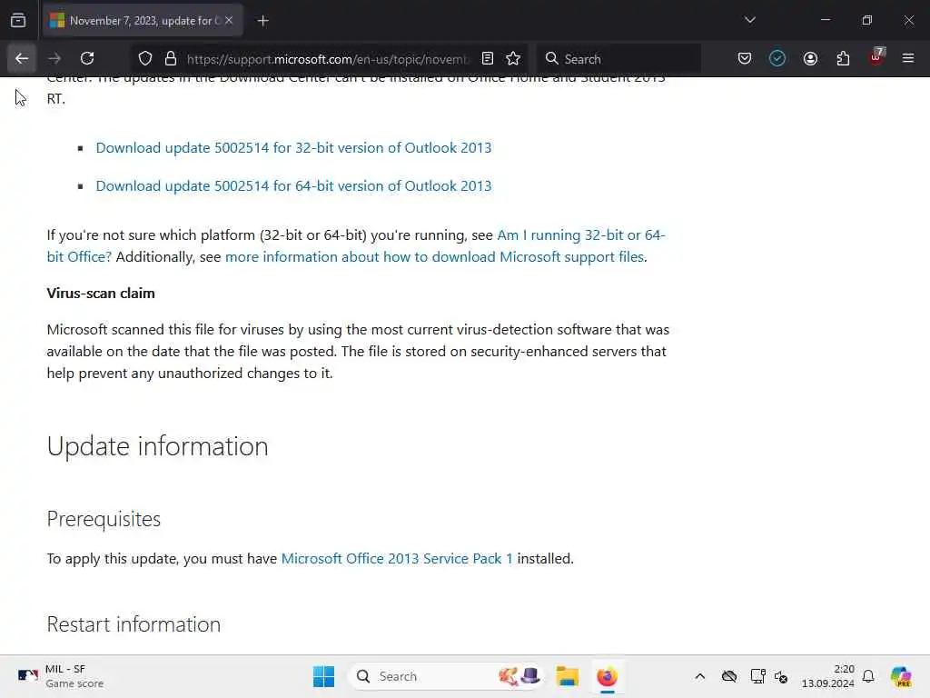Screen dimensions: 930x698
Task: Reload the current page
Action: (87, 58)
